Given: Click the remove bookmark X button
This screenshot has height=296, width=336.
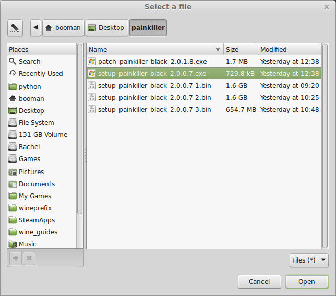Looking at the screenshot, I should [x=29, y=258].
